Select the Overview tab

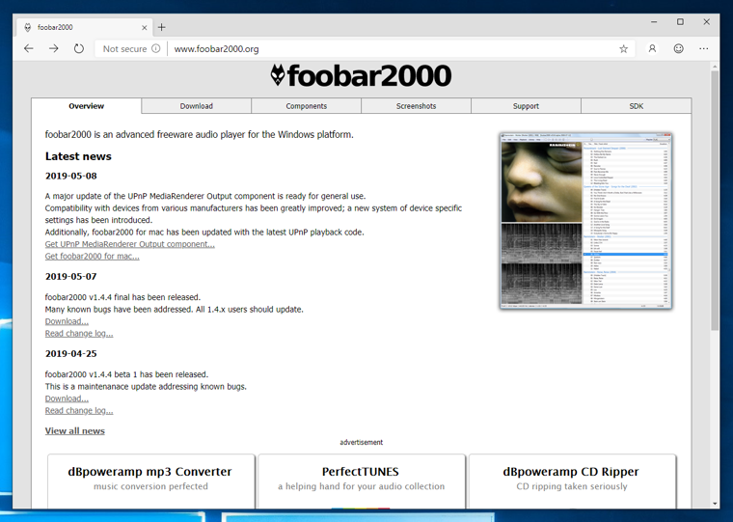tap(87, 106)
